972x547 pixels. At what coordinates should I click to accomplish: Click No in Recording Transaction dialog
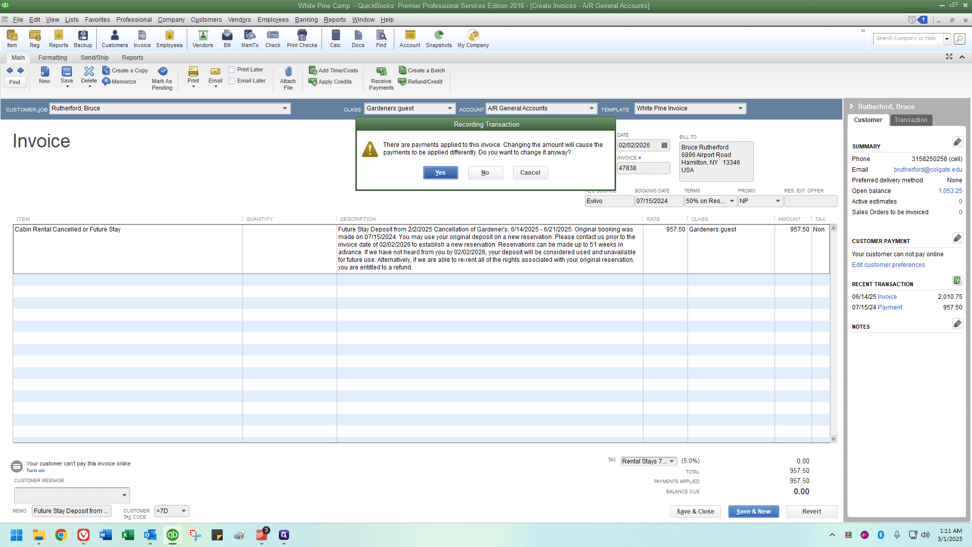tap(485, 173)
